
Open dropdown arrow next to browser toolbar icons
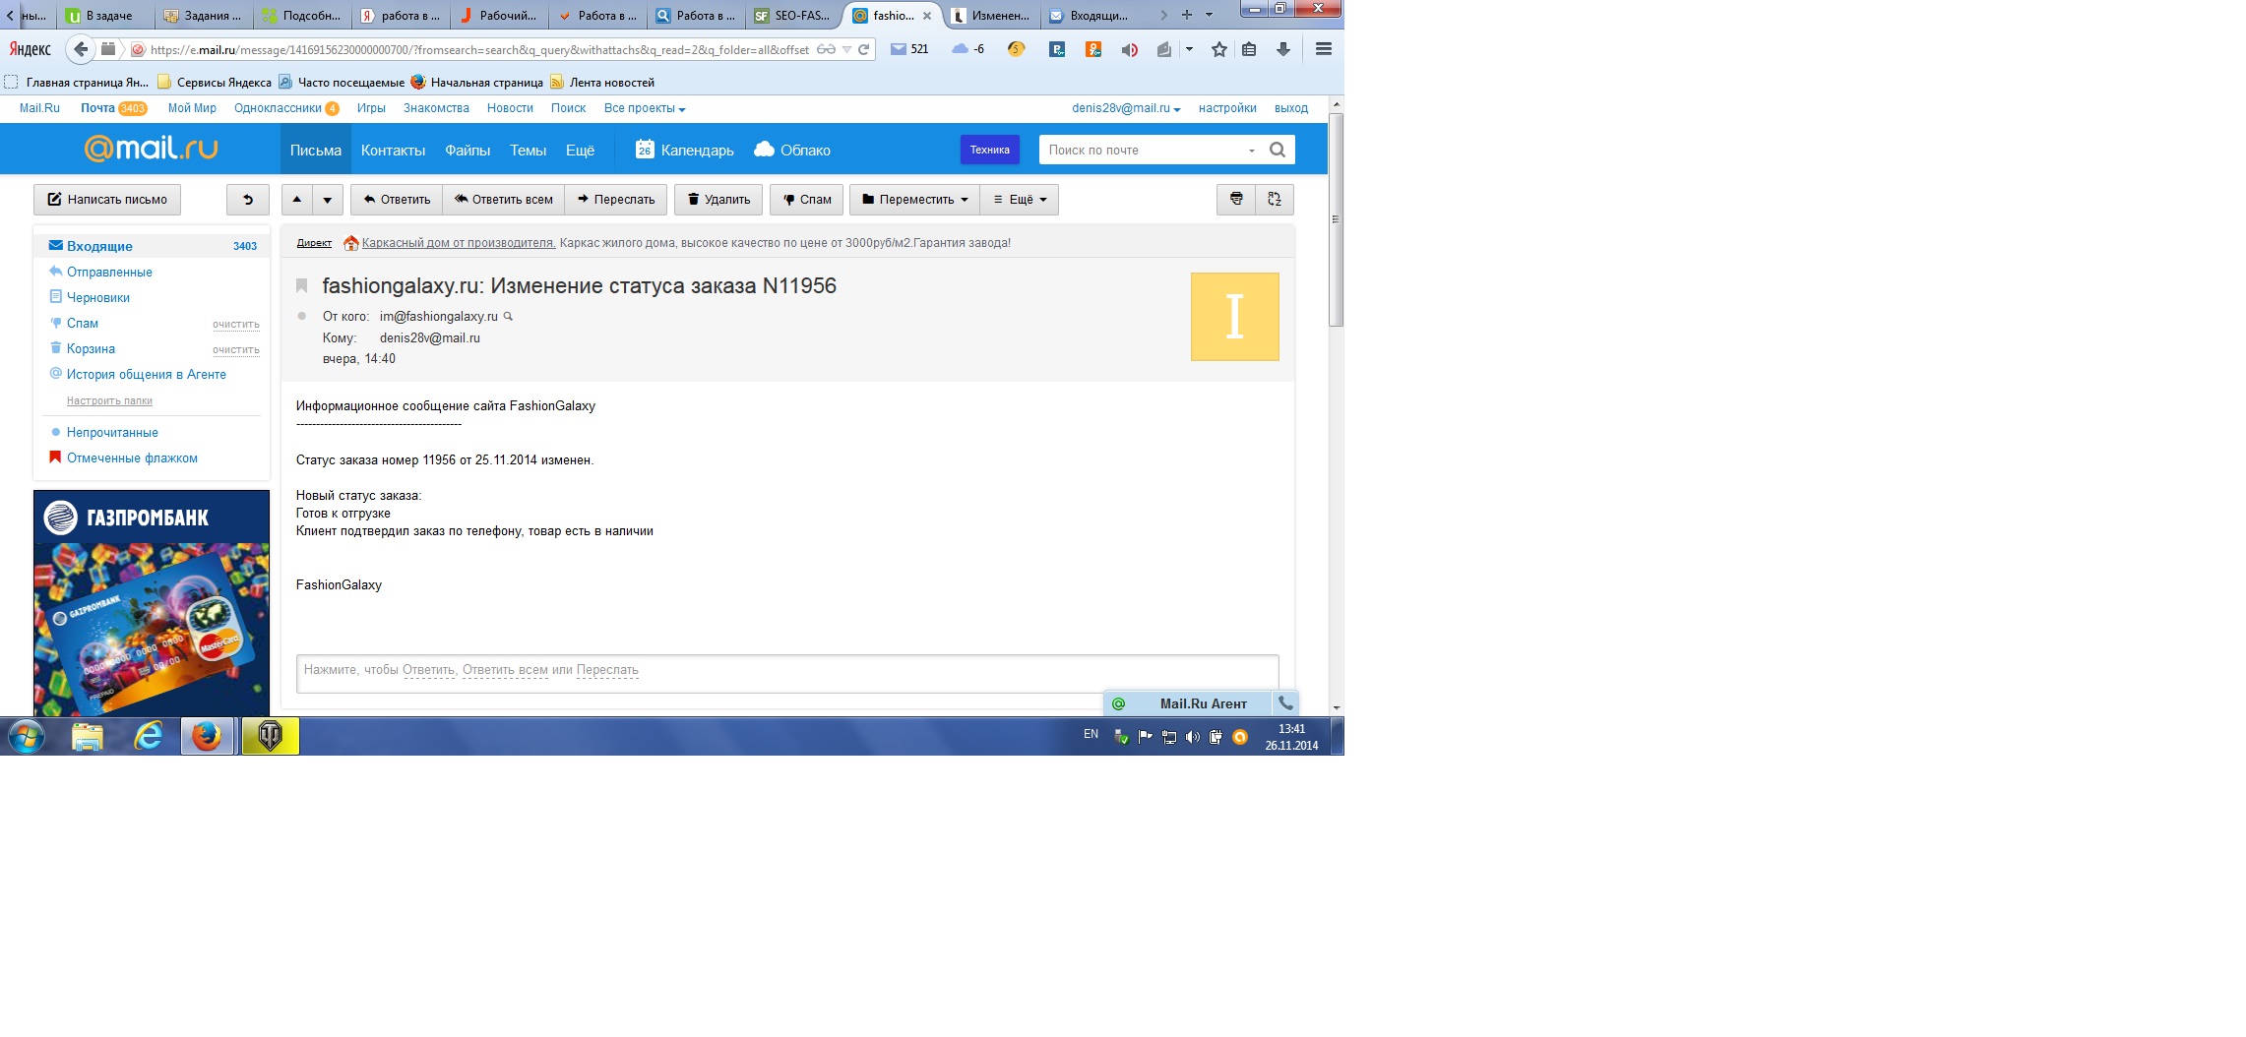point(1189,49)
